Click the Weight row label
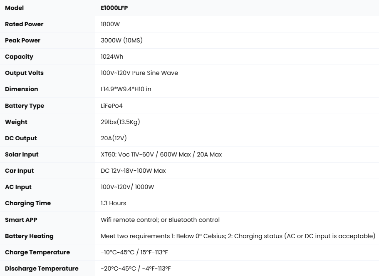The image size is (379, 276). pyautogui.click(x=16, y=122)
